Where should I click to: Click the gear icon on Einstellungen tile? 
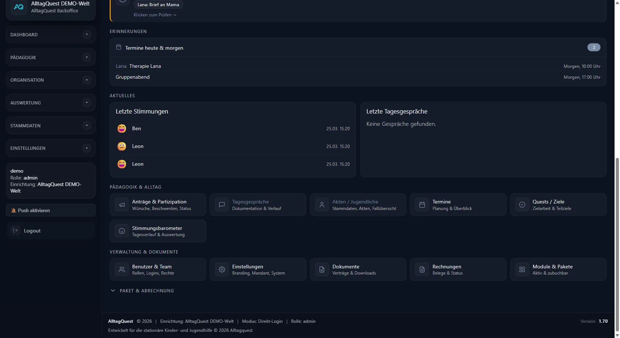(222, 269)
